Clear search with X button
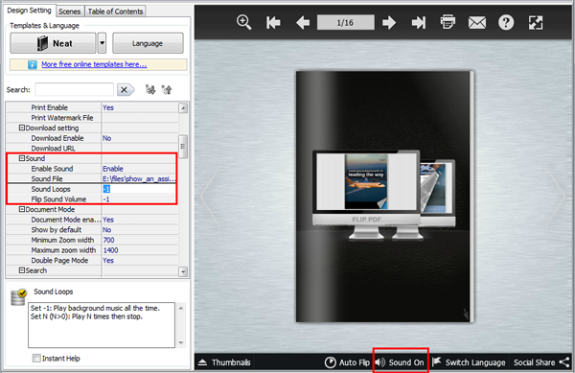 126,90
